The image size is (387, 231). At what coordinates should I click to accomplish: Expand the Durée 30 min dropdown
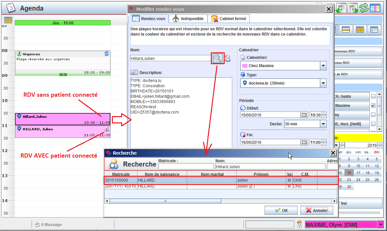coord(323,124)
